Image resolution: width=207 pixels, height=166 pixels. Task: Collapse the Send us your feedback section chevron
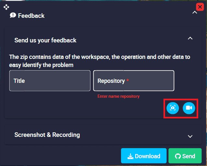click(190, 39)
